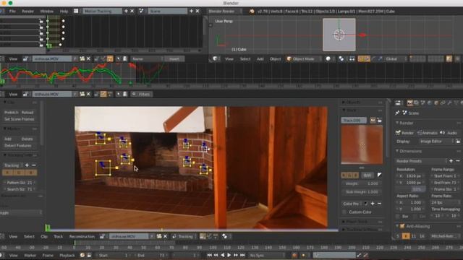This screenshot has width=463, height=260.
Task: Collapse the Render panel header
Action: [406, 123]
